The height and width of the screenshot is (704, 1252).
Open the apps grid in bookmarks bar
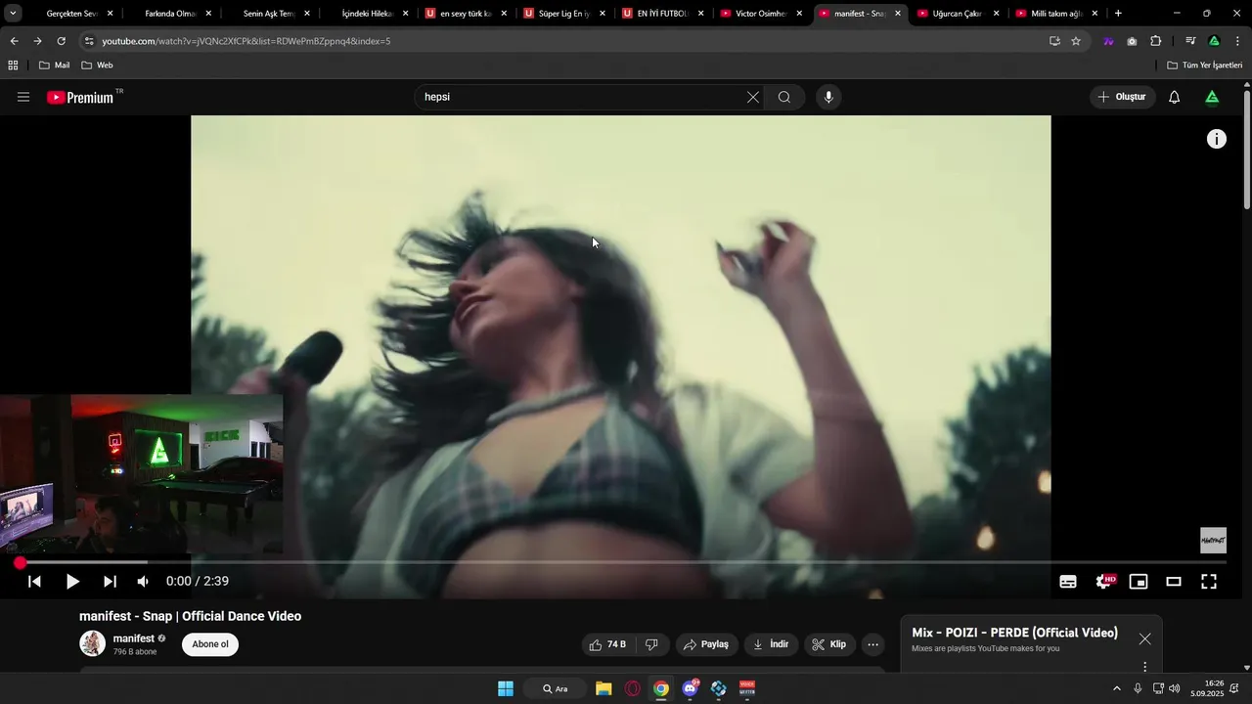click(x=13, y=66)
